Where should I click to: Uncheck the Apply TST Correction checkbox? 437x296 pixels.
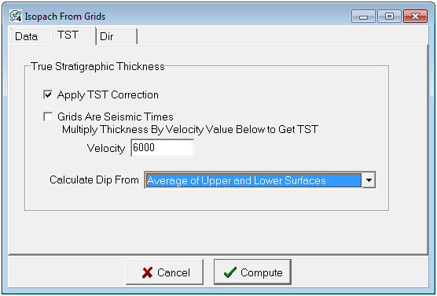[48, 94]
